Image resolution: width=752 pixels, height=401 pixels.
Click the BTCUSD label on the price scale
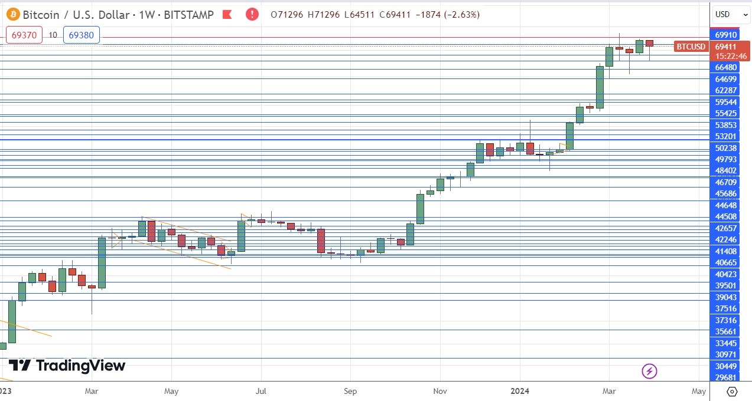pyautogui.click(x=690, y=47)
